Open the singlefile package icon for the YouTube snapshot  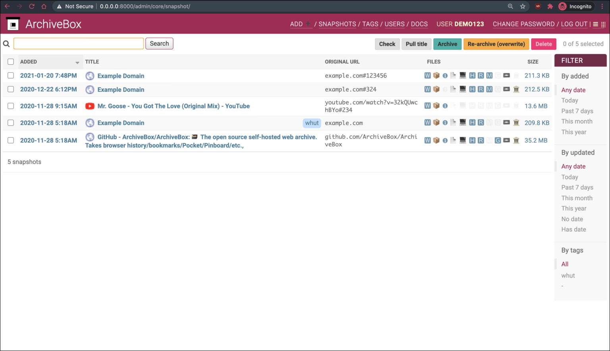click(x=436, y=106)
